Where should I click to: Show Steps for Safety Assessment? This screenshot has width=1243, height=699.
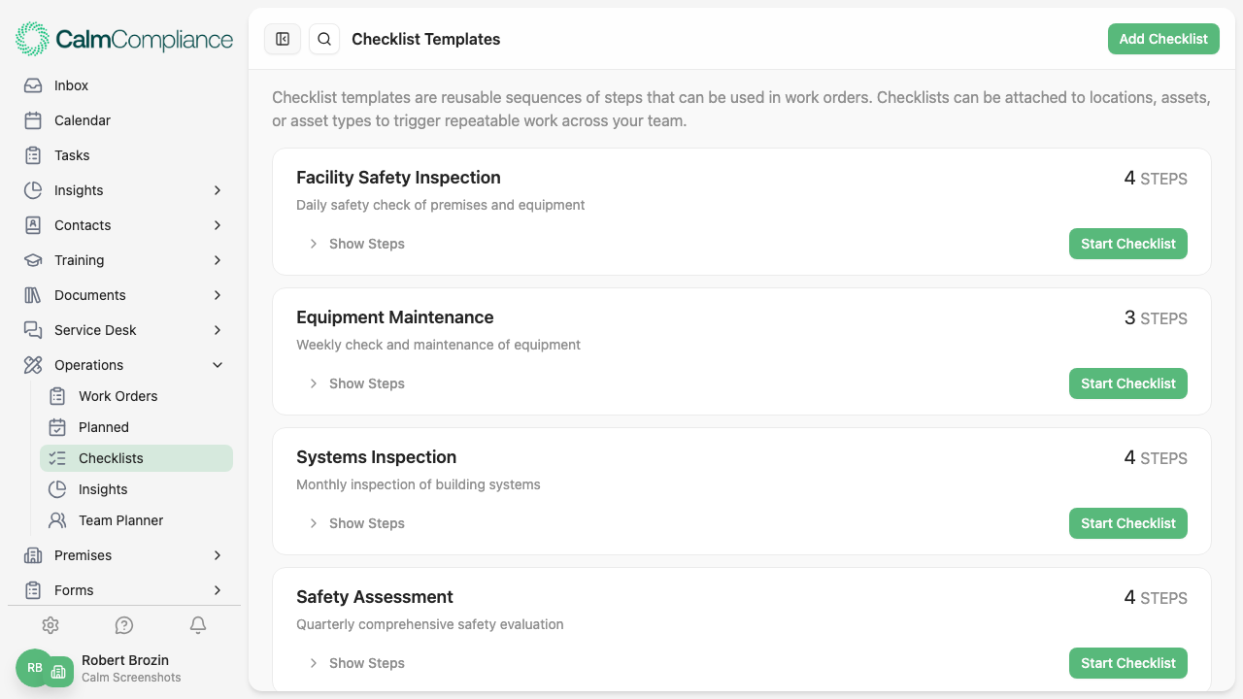[x=356, y=663]
